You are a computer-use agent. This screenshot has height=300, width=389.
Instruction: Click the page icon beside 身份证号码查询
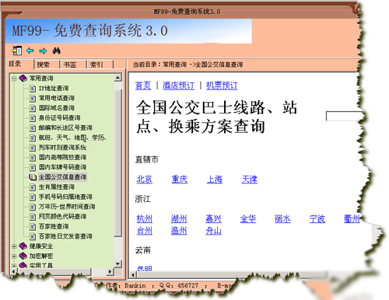pyautogui.click(x=33, y=118)
